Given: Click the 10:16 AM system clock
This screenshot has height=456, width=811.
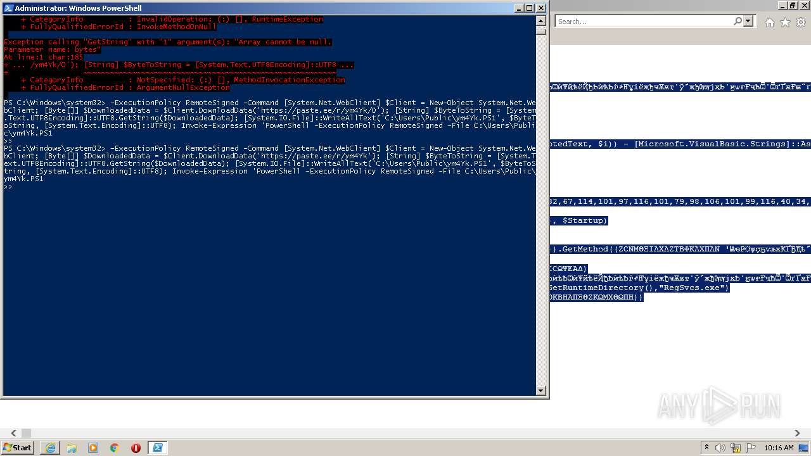Looking at the screenshot, I should 779,448.
